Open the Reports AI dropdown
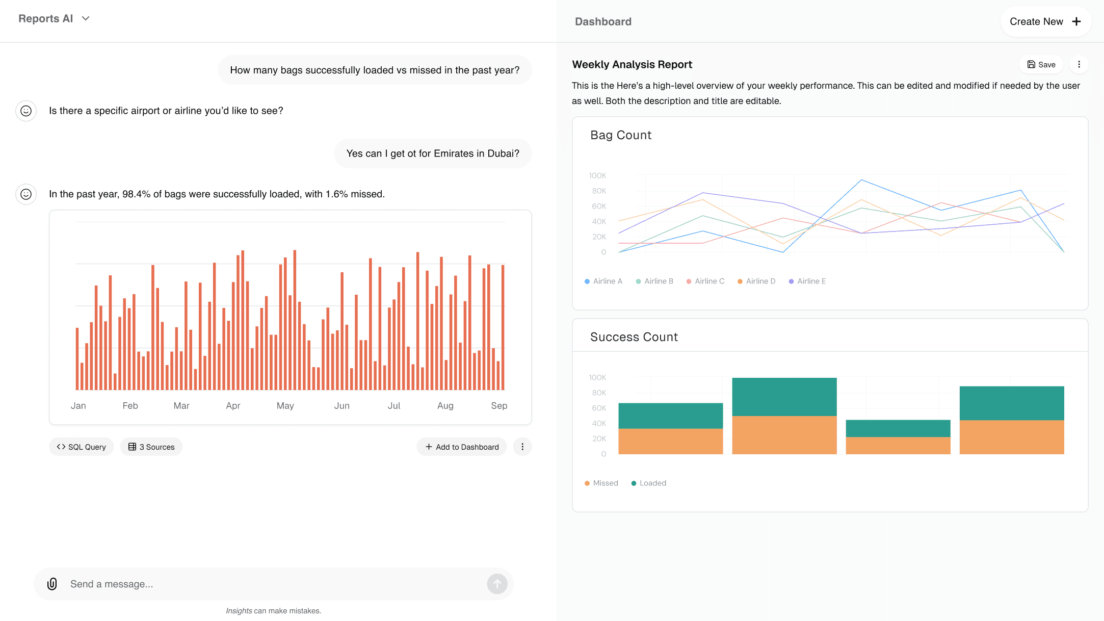The height and width of the screenshot is (621, 1104). click(55, 18)
